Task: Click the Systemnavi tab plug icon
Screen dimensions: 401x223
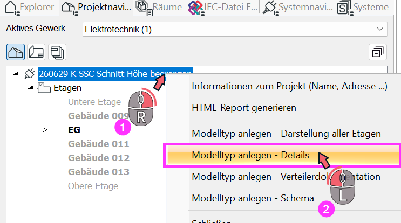Action: coord(270,8)
